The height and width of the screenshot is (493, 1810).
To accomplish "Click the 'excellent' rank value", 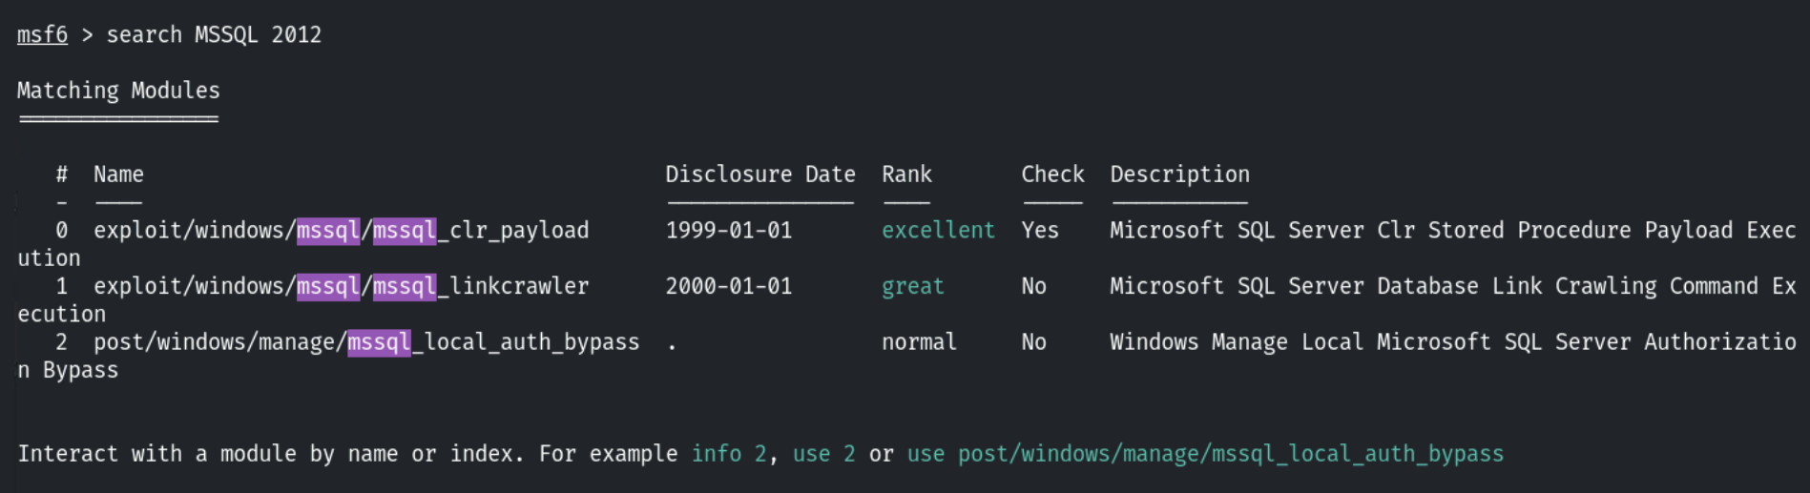I will click(938, 231).
